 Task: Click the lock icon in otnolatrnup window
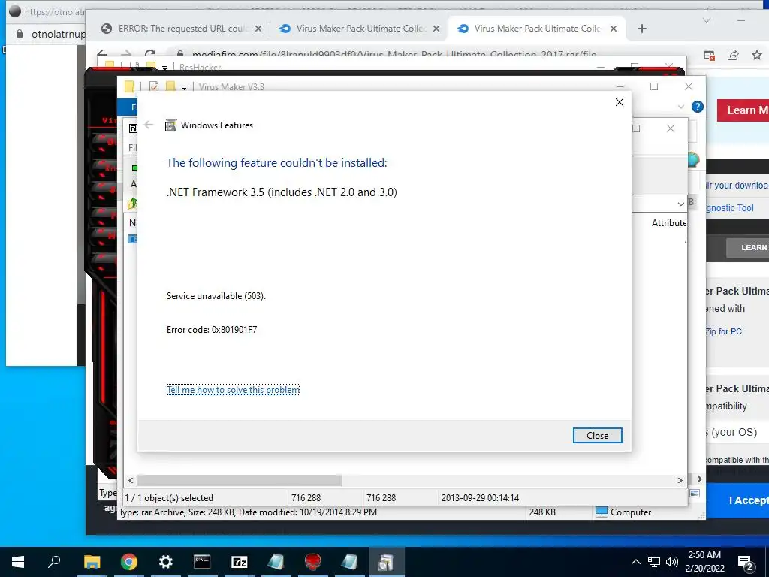(x=20, y=33)
